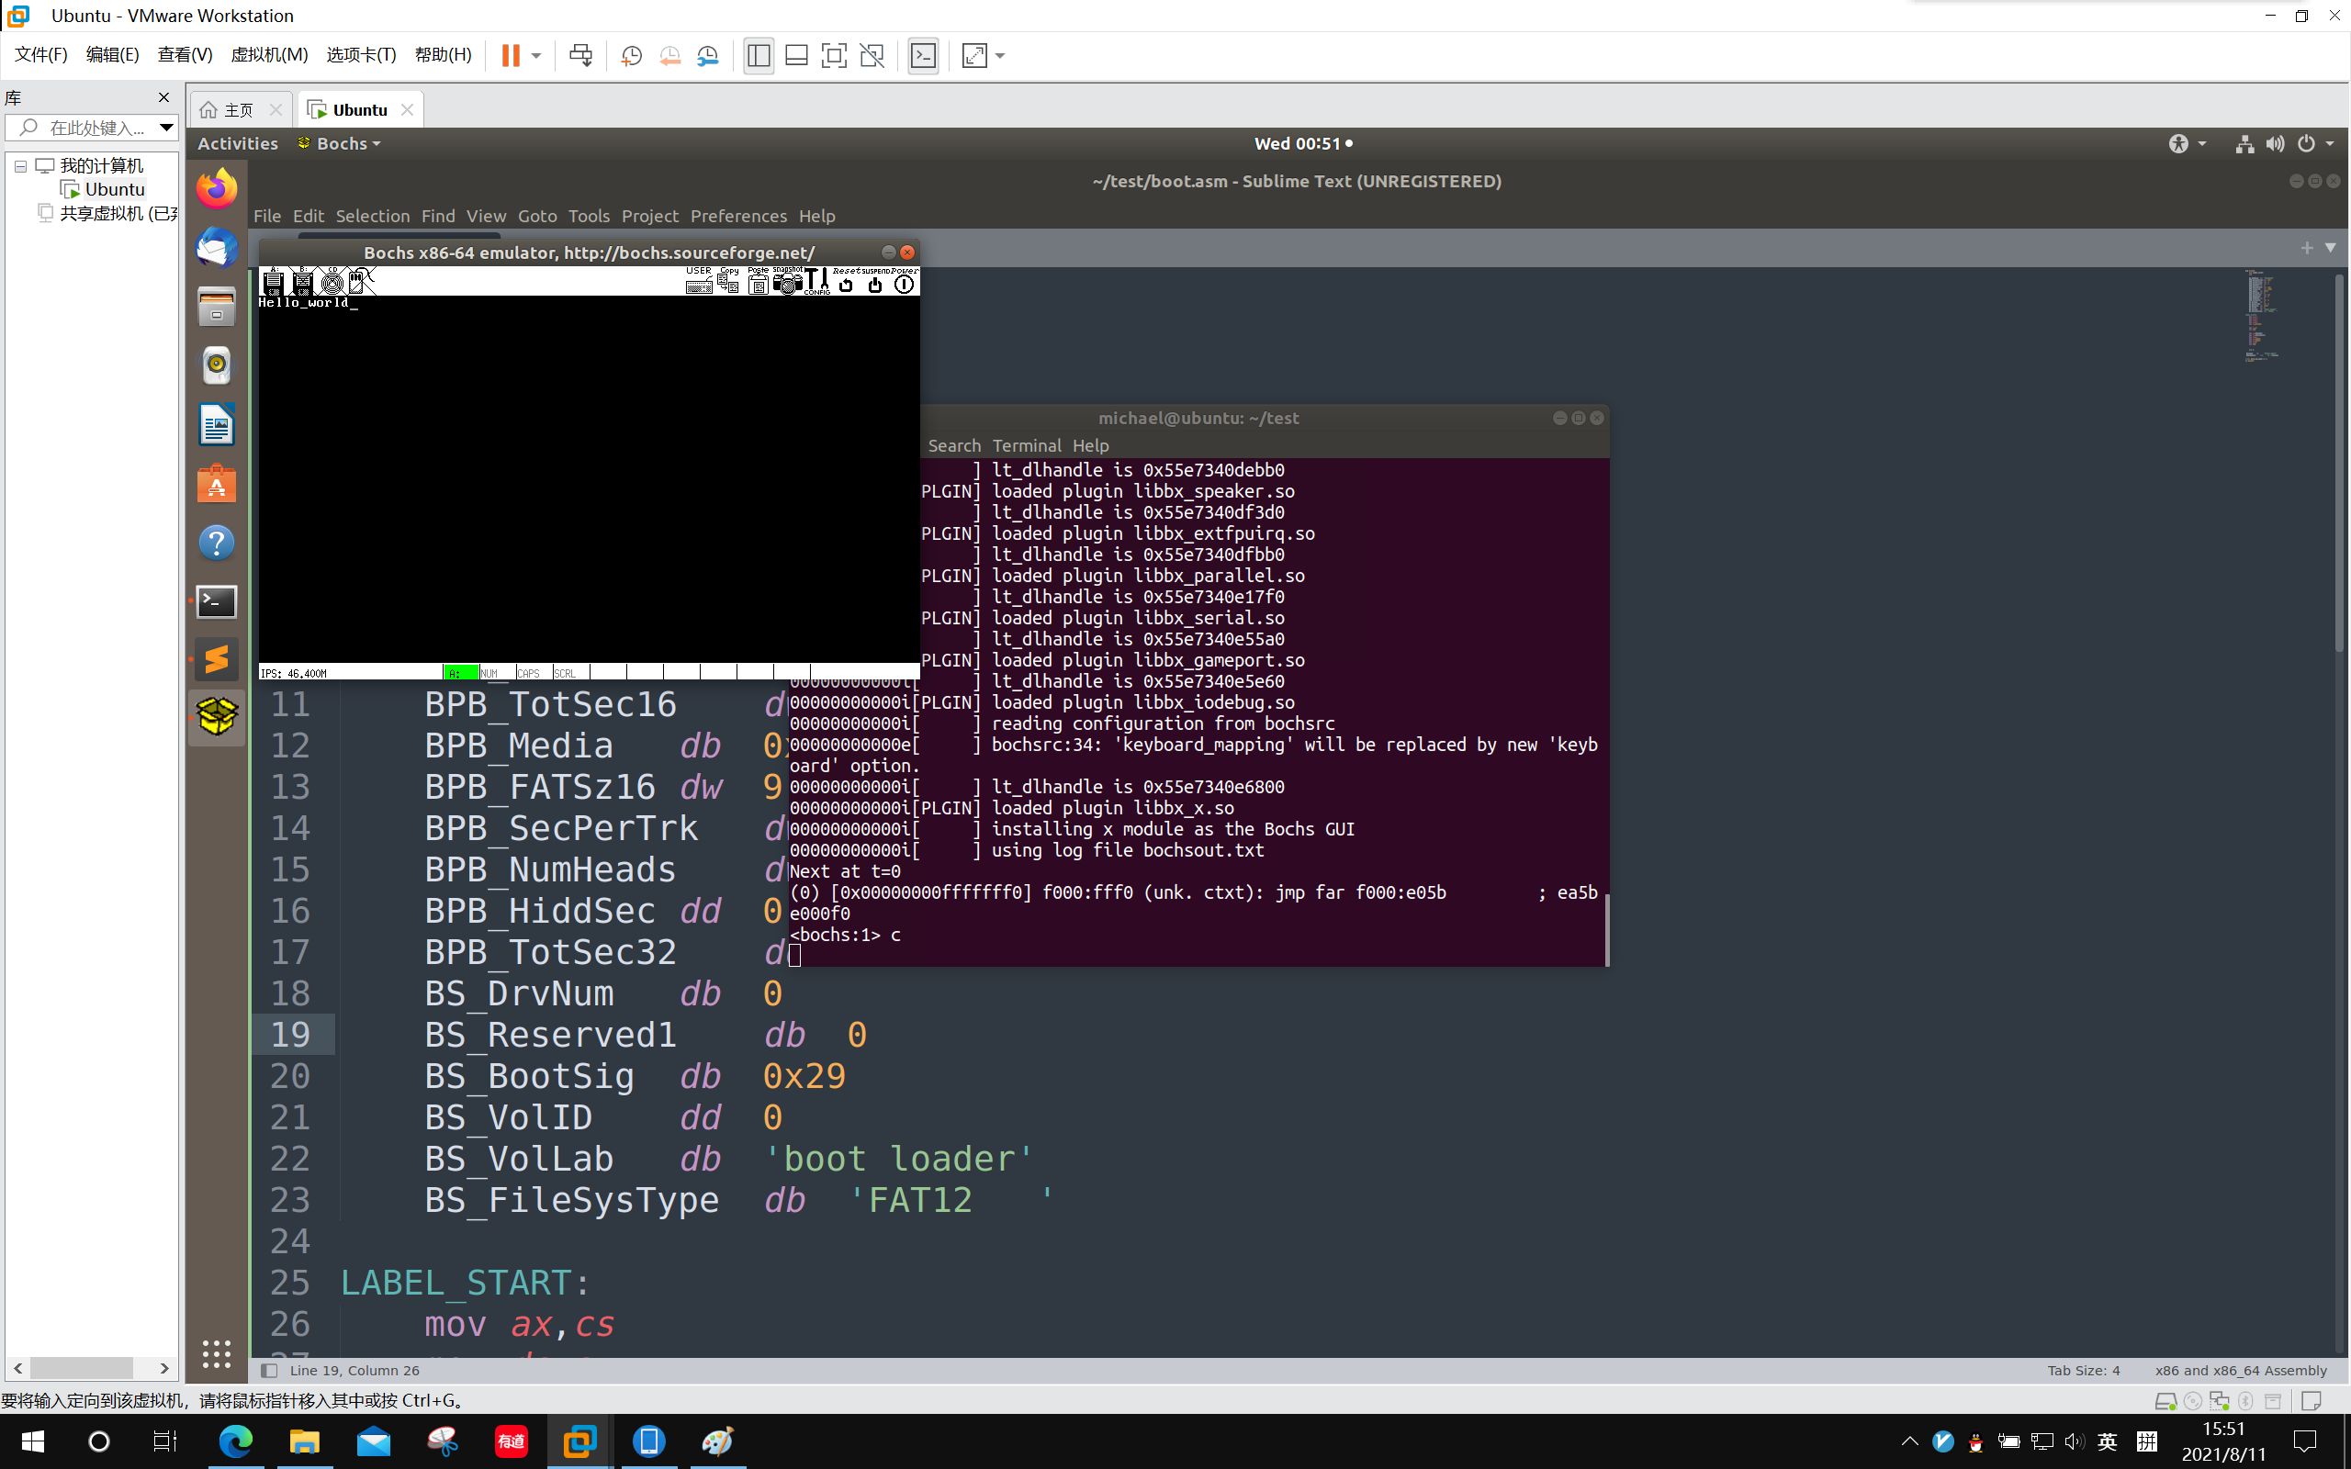Click the library search input field
The width and height of the screenshot is (2351, 1469).
(96, 128)
